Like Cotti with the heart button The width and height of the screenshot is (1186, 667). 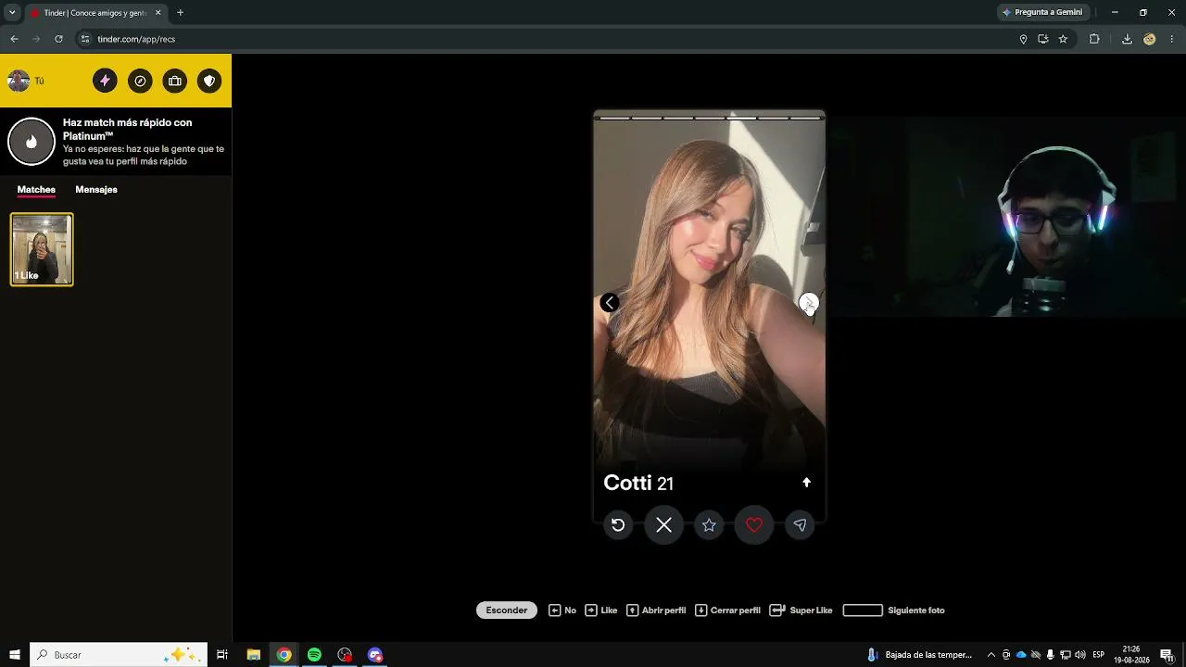(x=754, y=525)
